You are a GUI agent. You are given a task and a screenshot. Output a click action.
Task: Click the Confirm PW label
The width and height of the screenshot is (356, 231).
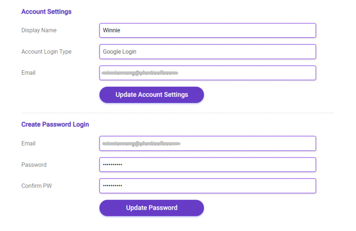tap(37, 186)
